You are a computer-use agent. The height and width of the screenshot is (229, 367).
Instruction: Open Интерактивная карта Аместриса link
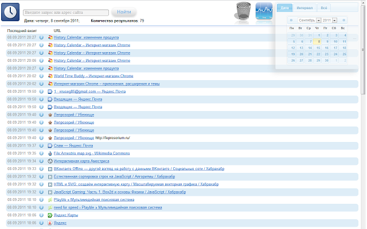click(81, 161)
